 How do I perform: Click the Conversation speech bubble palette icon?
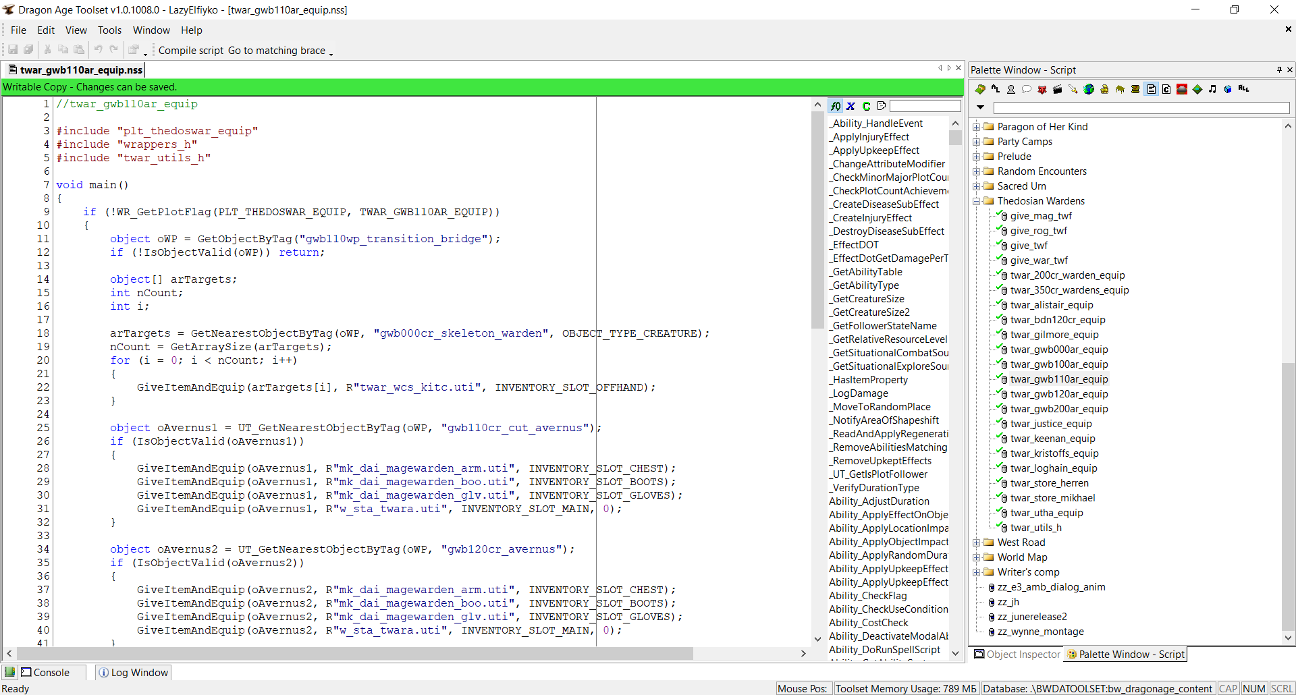1027,89
